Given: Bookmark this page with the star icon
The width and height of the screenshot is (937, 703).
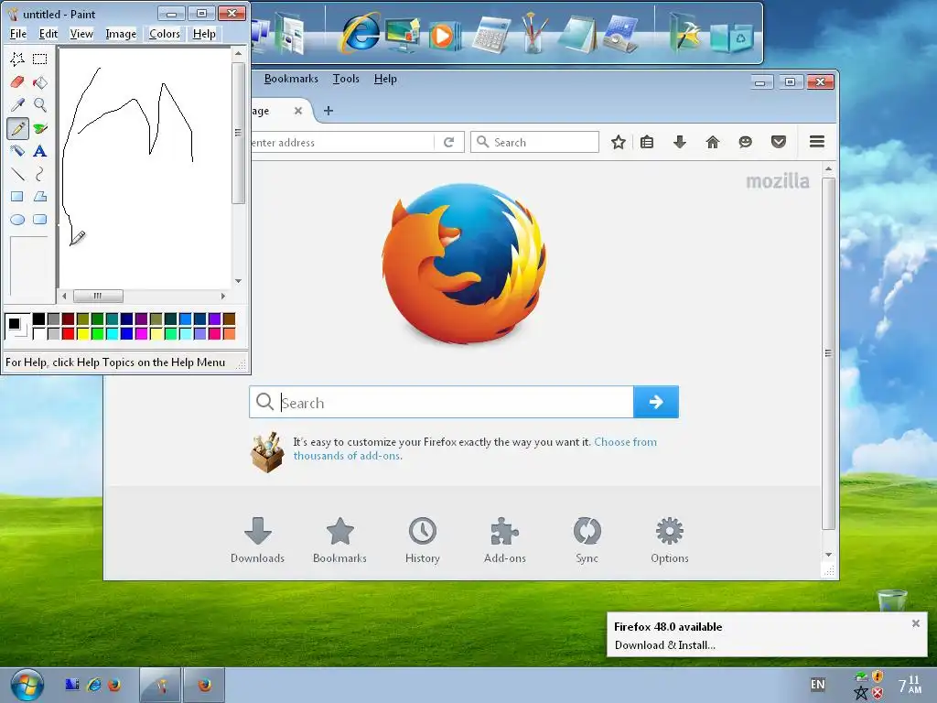Looking at the screenshot, I should click(x=619, y=142).
